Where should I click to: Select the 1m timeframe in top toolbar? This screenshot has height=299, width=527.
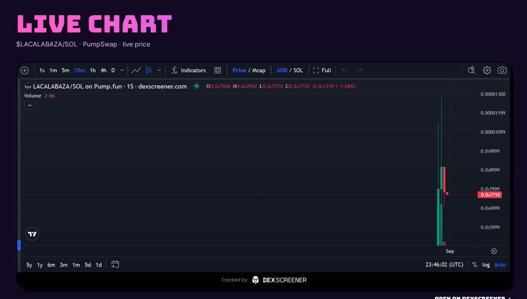coord(53,70)
